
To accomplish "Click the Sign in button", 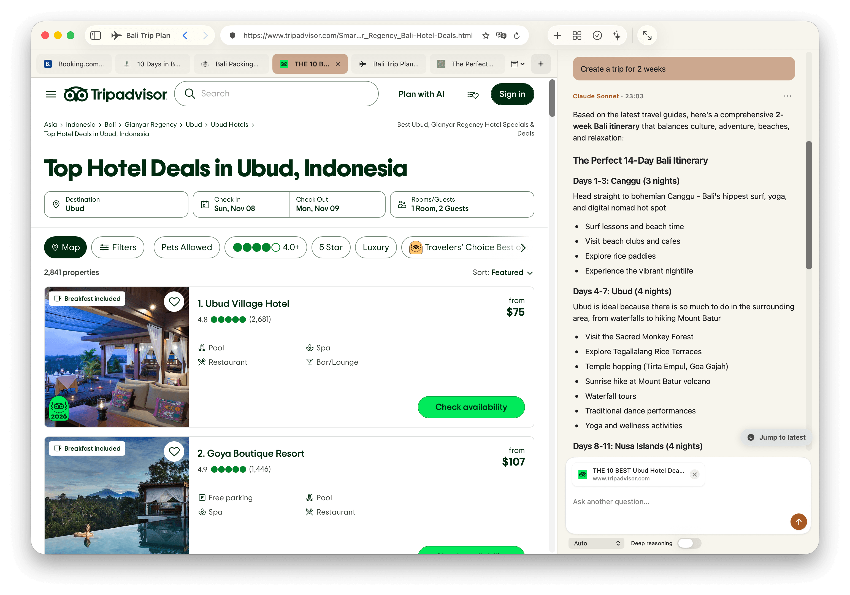I will pyautogui.click(x=512, y=94).
